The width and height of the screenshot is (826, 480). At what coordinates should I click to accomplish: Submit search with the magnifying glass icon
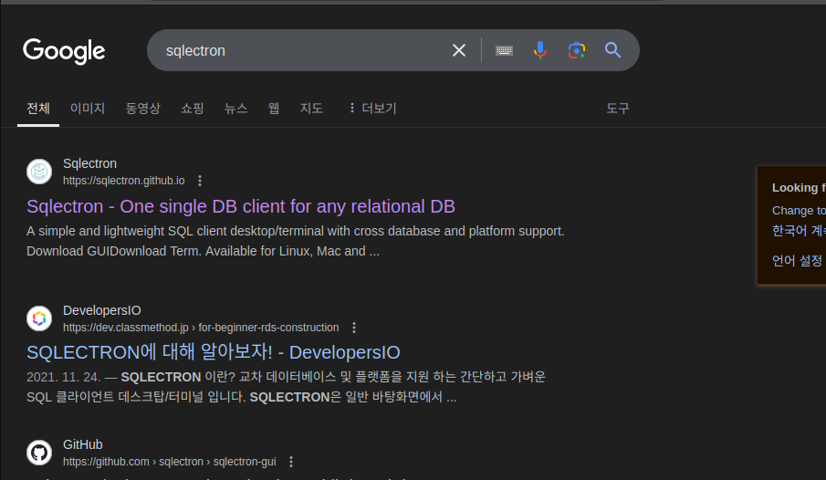click(612, 50)
